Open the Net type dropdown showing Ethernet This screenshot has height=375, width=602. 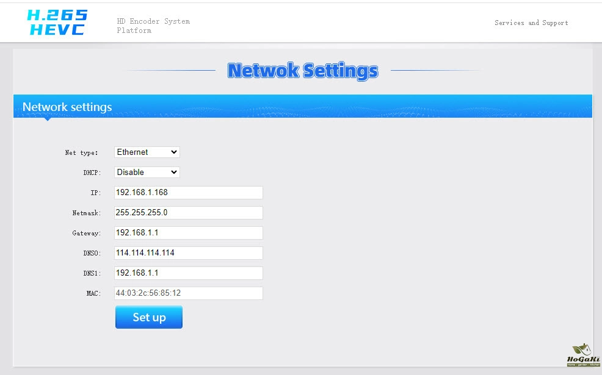[147, 152]
